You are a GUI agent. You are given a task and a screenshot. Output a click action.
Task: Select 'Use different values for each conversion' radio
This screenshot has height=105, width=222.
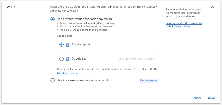[53, 19]
